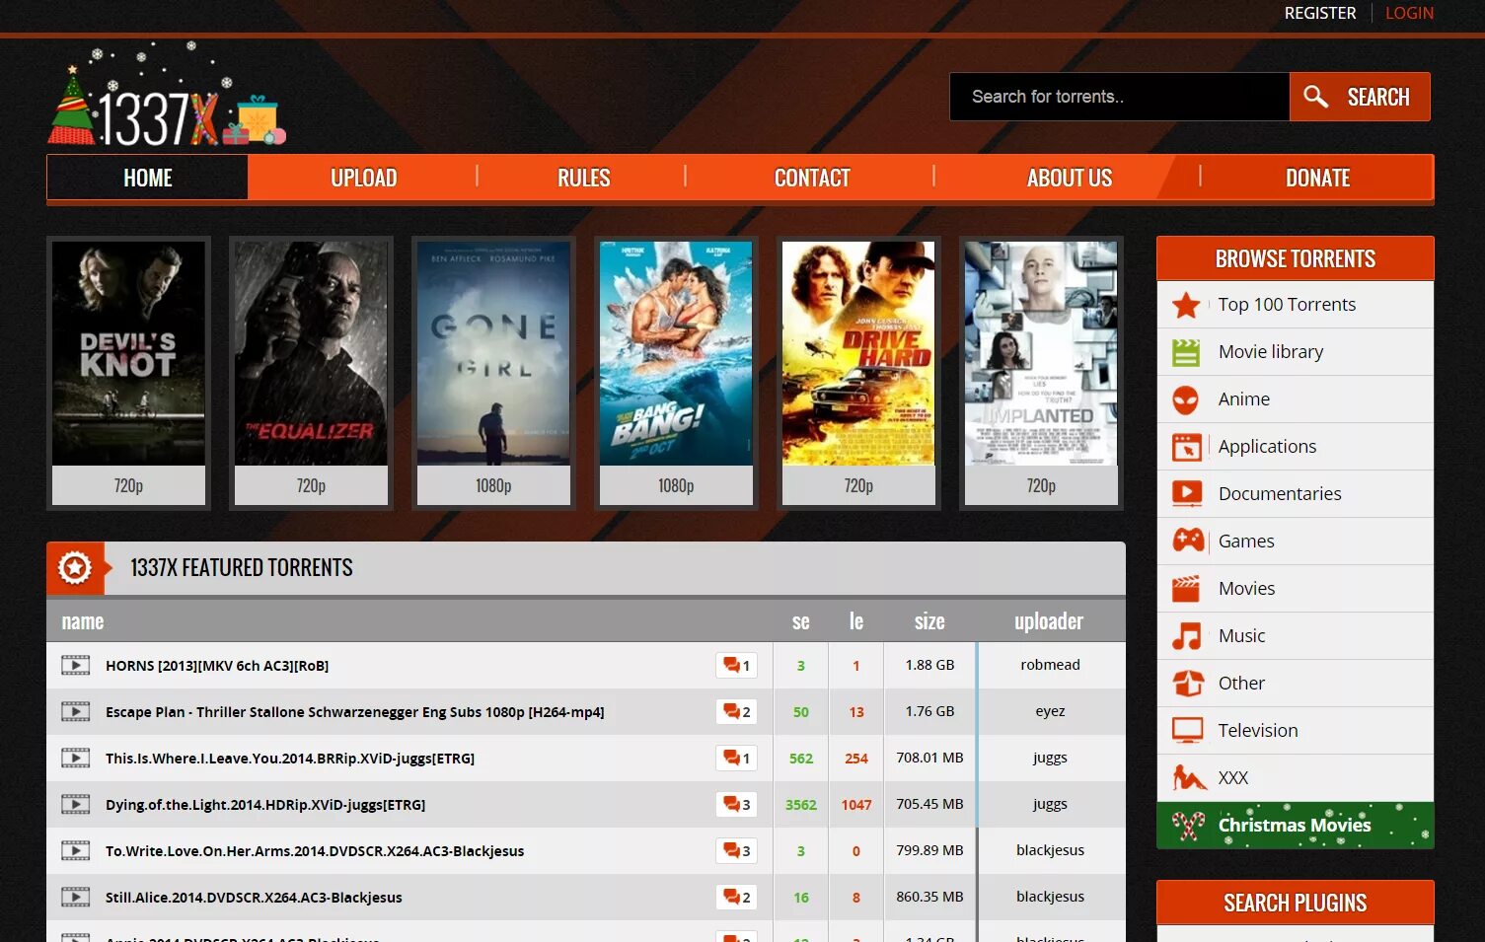Image resolution: width=1485 pixels, height=942 pixels.
Task: Click uploader robmead
Action: [x=1050, y=665]
